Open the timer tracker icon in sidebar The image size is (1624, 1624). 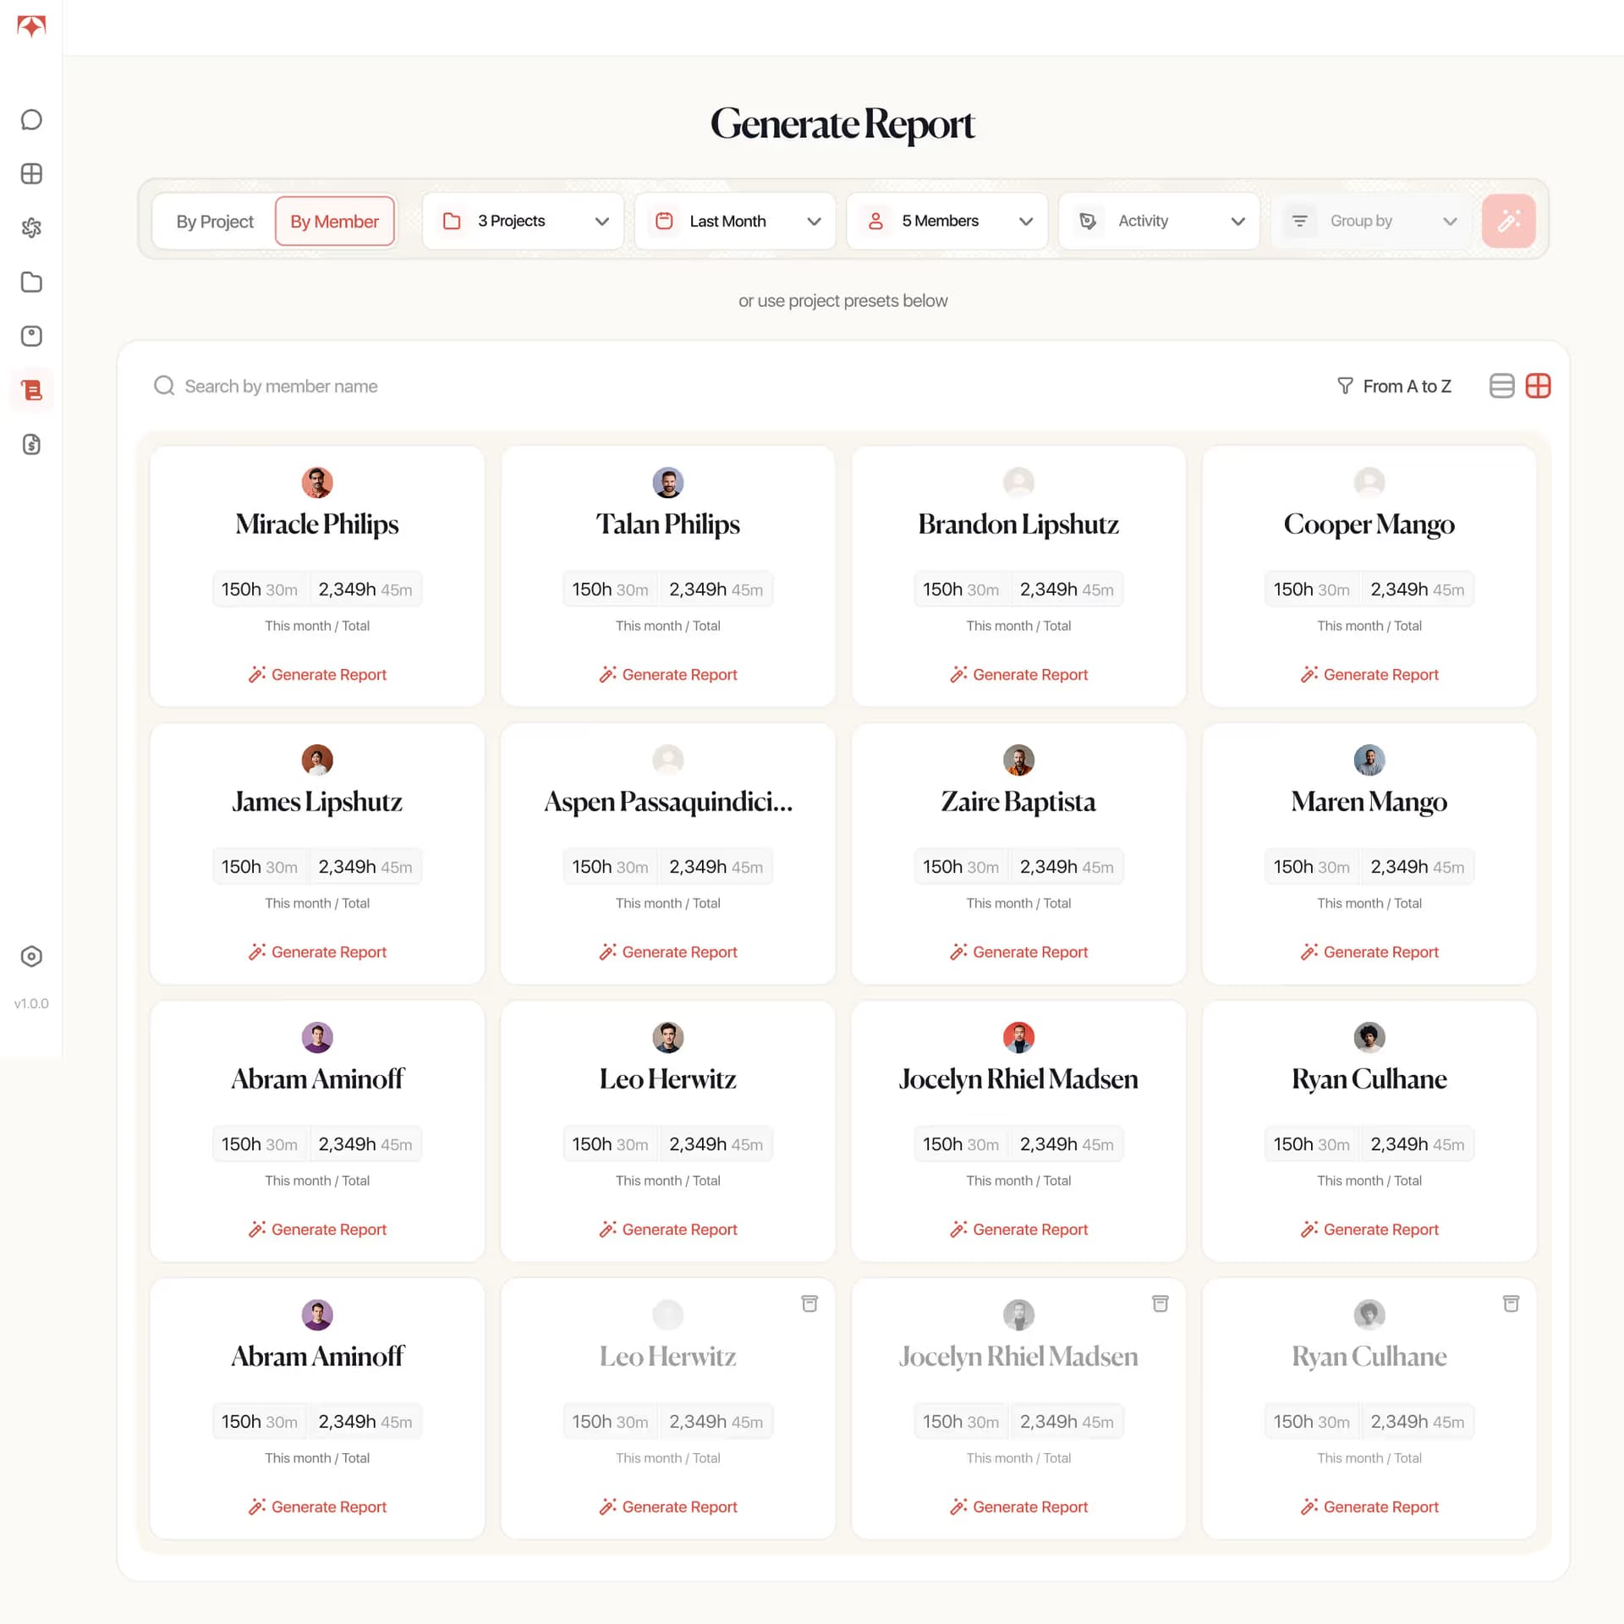point(31,337)
